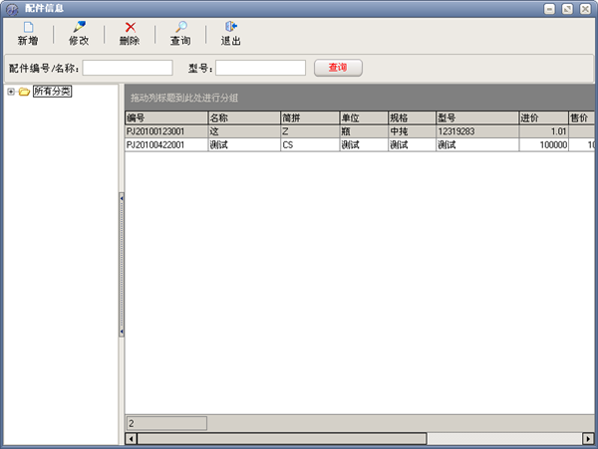Image resolution: width=598 pixels, height=449 pixels.
Task: Collapse the left panel via splitter arrow
Action: (x=121, y=199)
